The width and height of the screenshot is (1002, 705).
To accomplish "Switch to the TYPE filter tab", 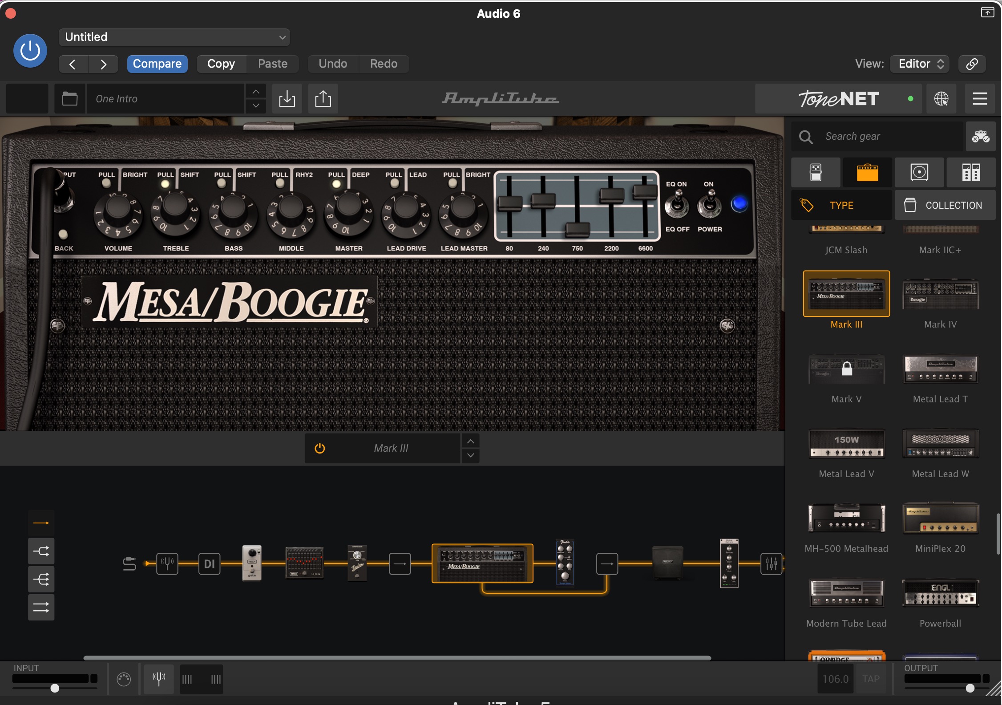I will coord(841,205).
